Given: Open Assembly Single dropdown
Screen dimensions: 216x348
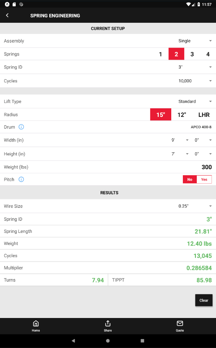Looking at the screenshot, I should (x=195, y=41).
